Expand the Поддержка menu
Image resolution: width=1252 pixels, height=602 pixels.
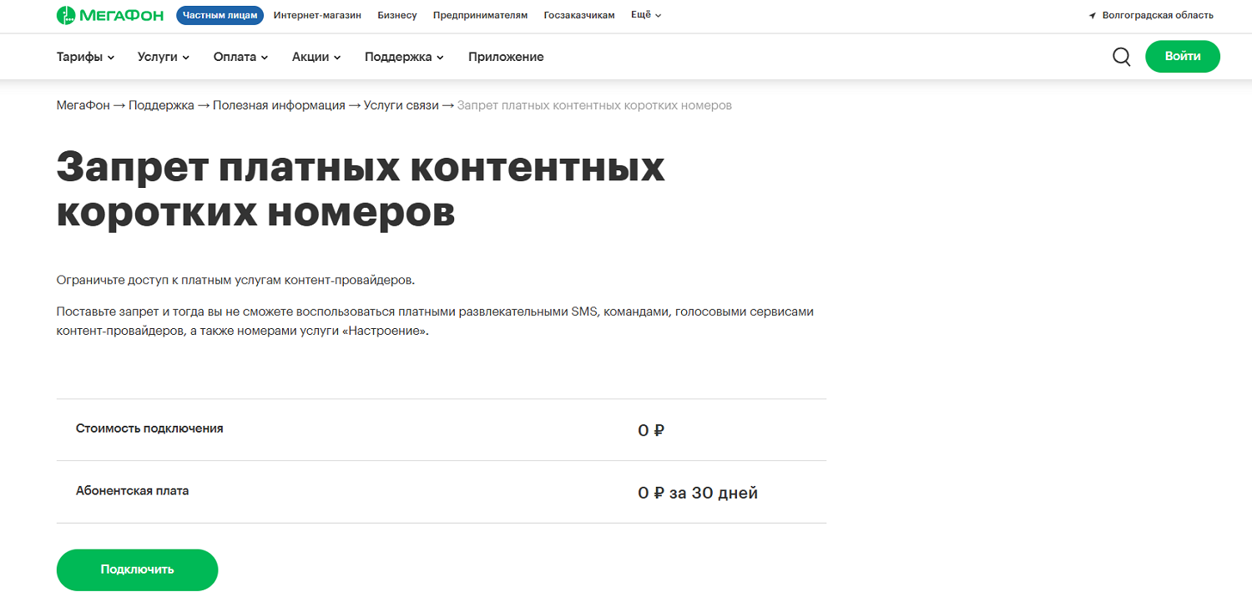[404, 57]
